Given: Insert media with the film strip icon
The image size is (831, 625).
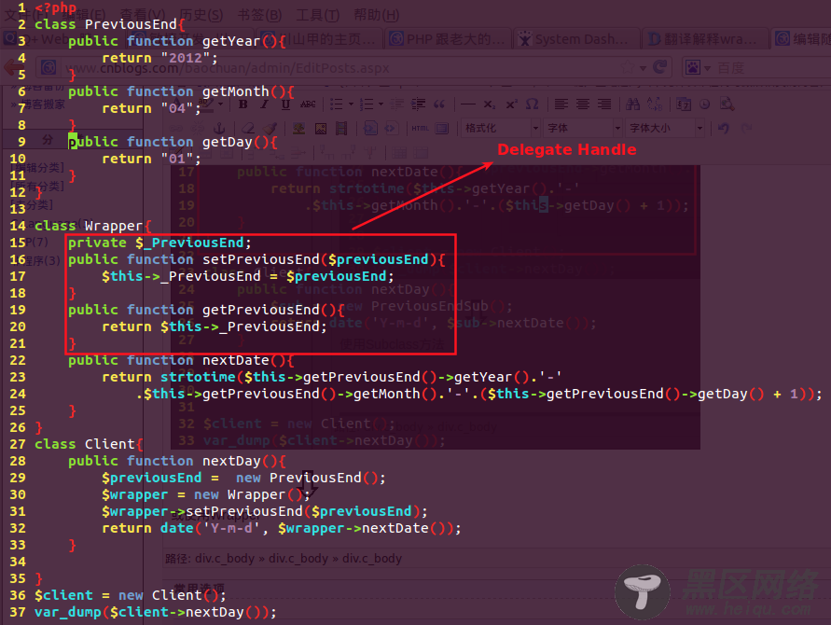Looking at the screenshot, I should tap(342, 129).
